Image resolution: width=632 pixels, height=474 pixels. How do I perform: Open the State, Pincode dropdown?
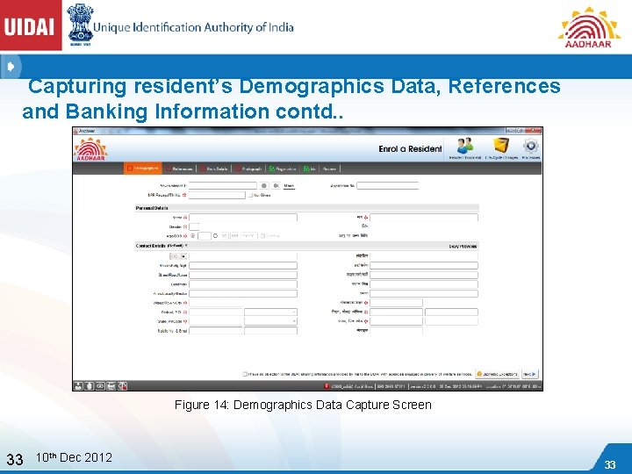tap(271, 321)
